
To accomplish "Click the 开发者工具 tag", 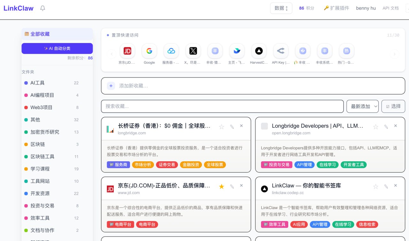I will [354, 165].
